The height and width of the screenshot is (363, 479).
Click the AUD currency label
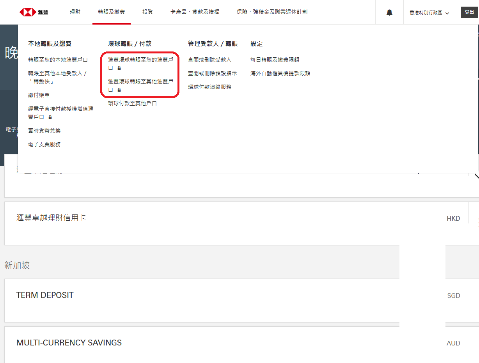coord(453,344)
